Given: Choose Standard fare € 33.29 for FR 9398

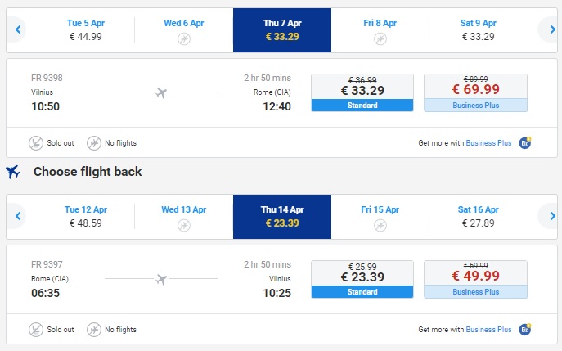Looking at the screenshot, I should point(362,92).
